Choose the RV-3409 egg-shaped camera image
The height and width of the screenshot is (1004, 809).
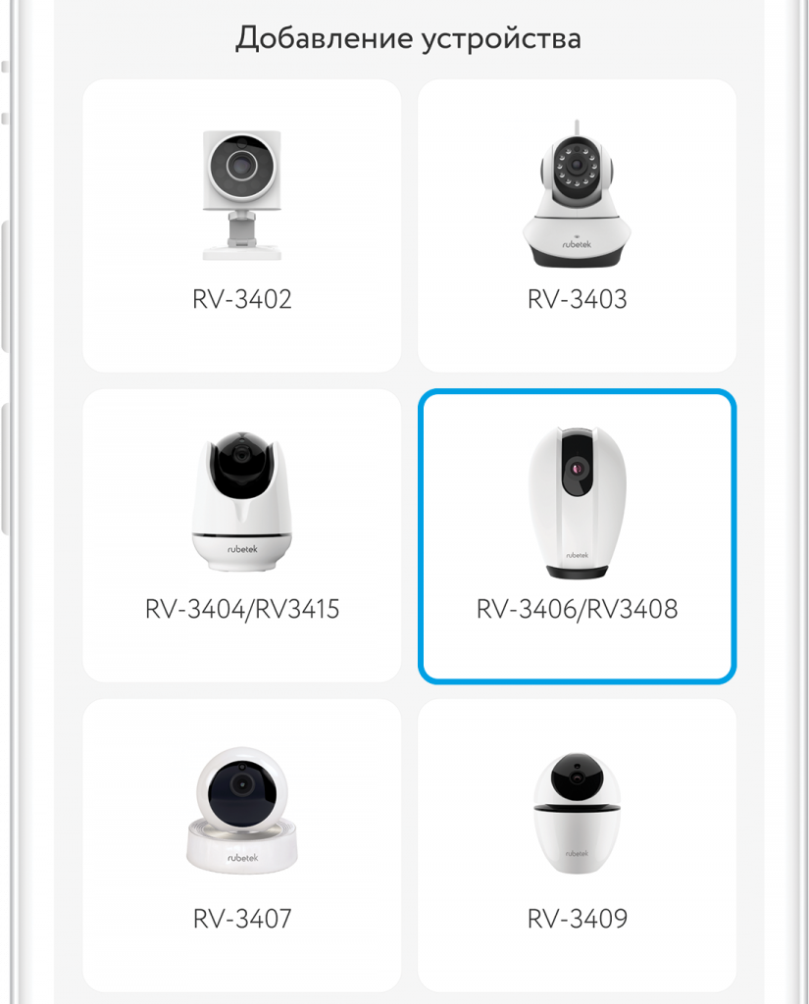click(x=577, y=813)
